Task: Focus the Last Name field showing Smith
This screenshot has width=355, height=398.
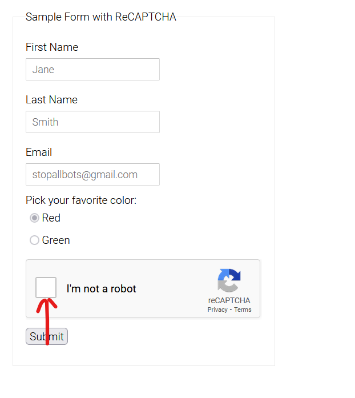Action: (92, 122)
